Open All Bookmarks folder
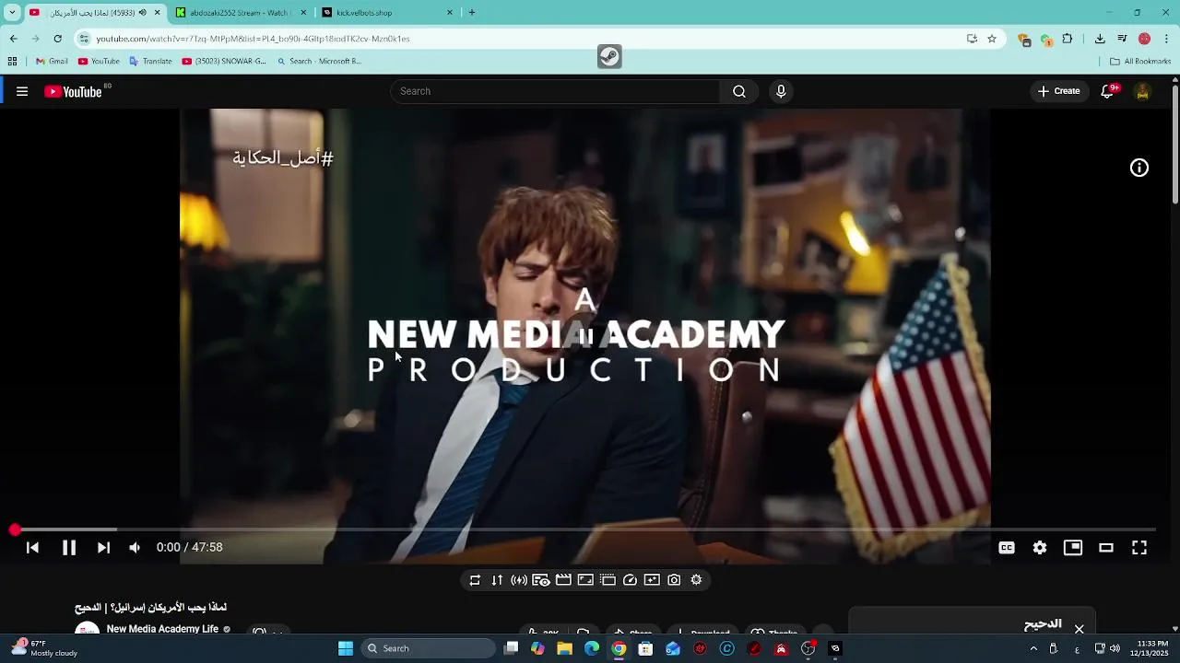Image resolution: width=1180 pixels, height=663 pixels. coord(1140,62)
